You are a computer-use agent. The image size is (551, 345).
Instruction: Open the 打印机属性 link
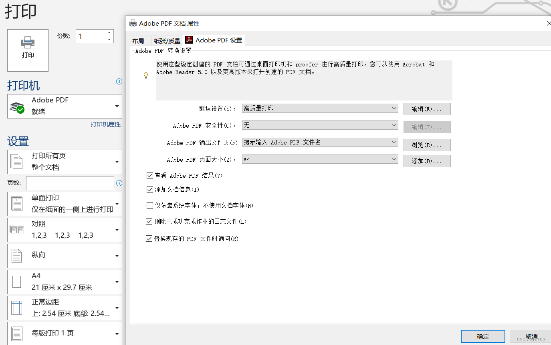105,124
